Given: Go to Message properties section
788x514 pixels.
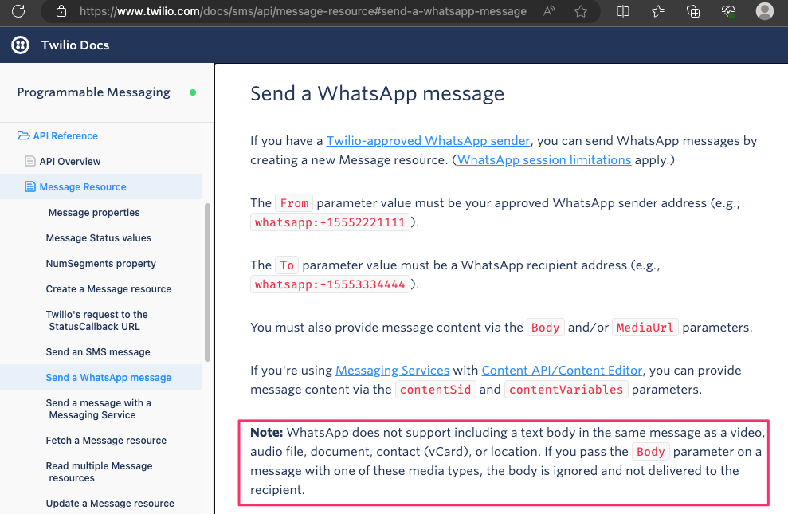Looking at the screenshot, I should click(x=94, y=213).
